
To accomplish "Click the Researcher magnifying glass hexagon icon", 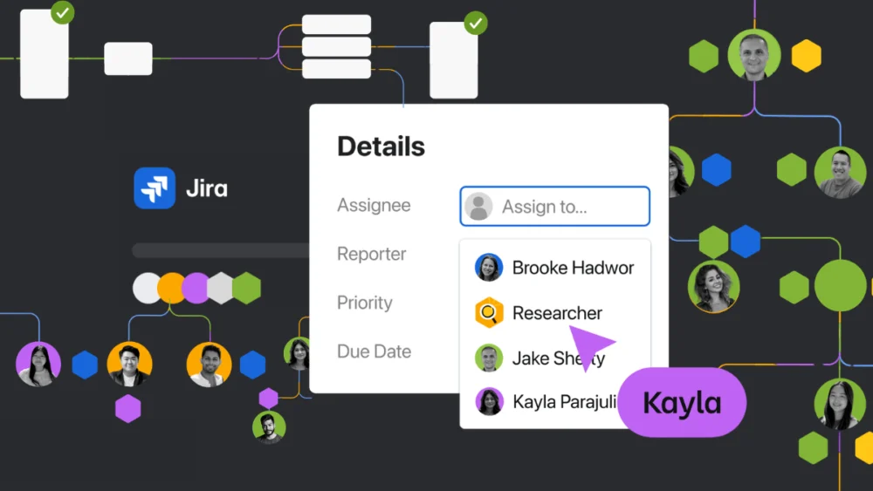I will click(489, 313).
